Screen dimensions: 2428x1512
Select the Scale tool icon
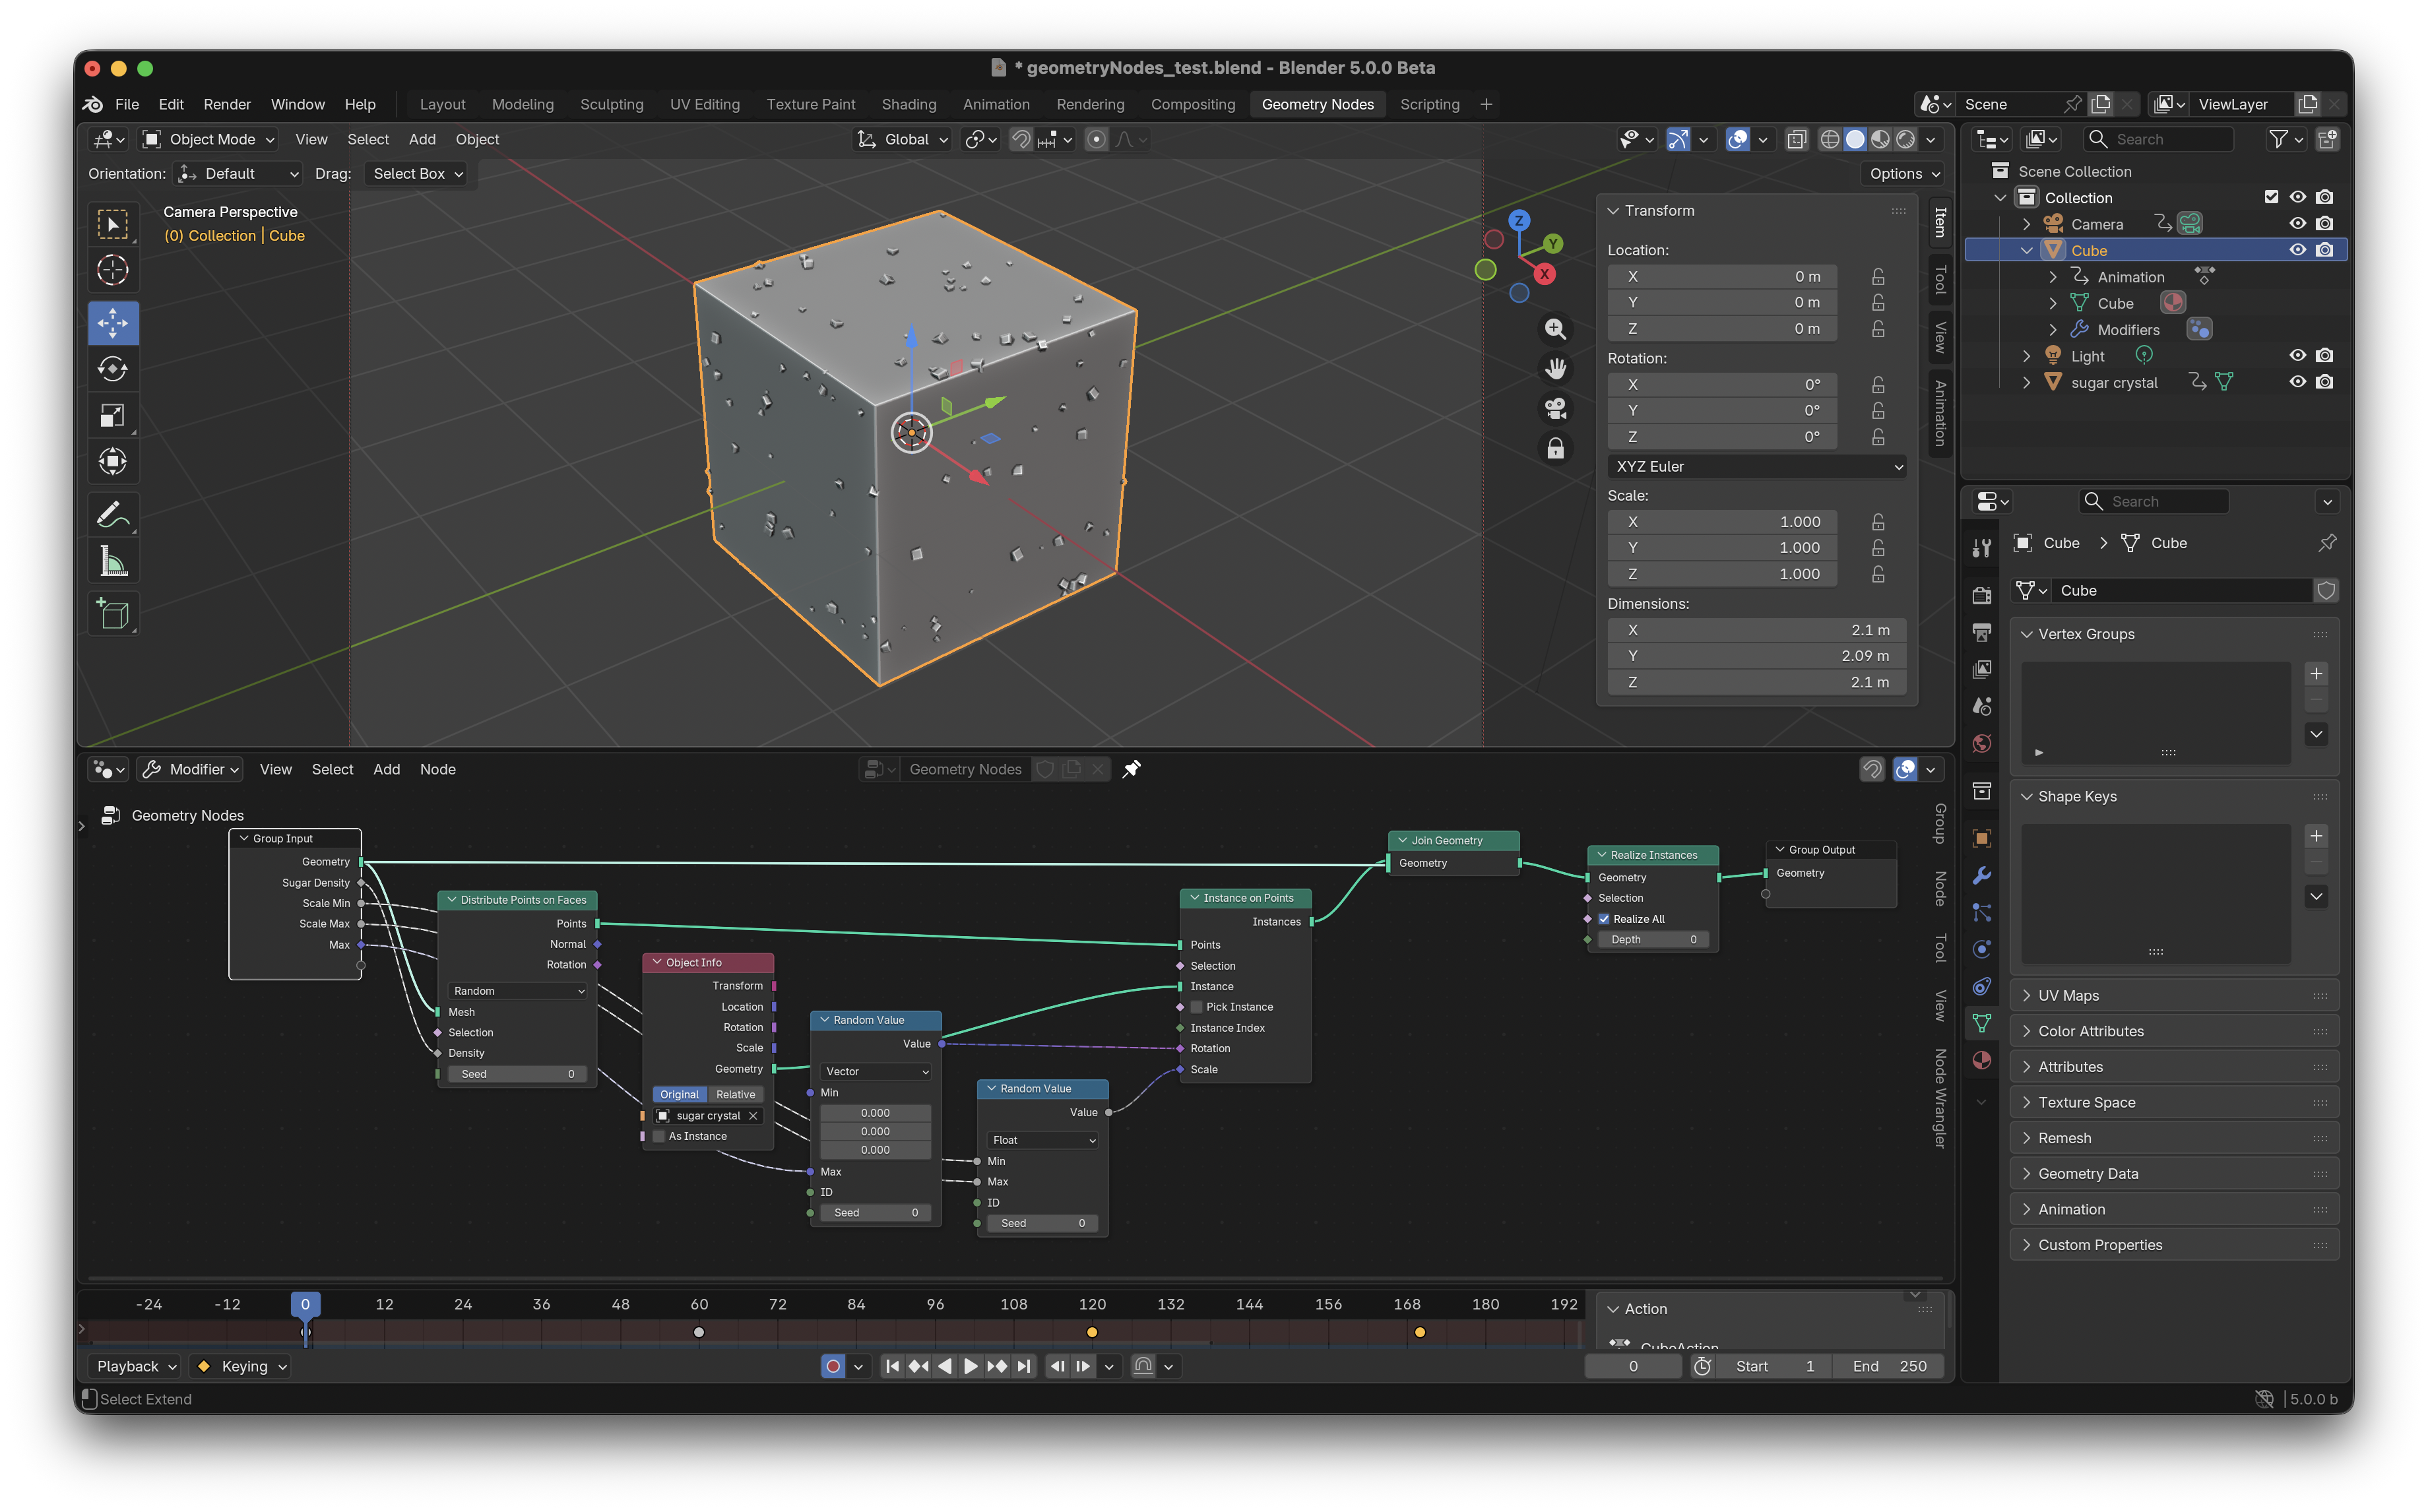tap(113, 415)
